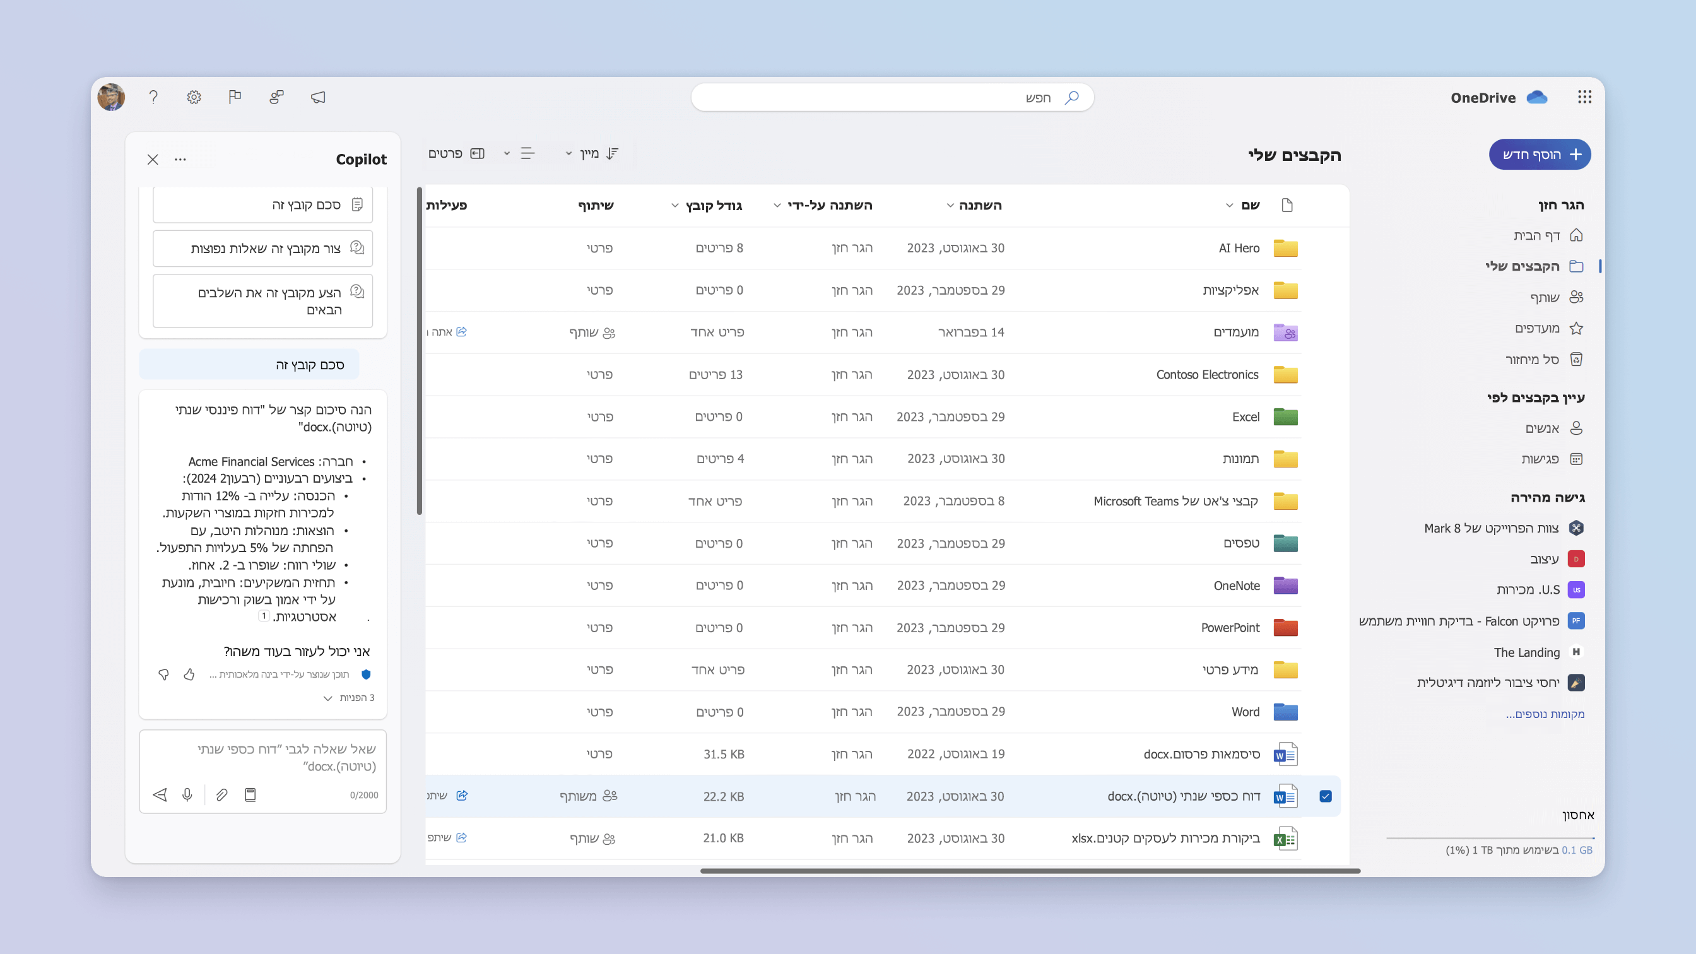Open the Contoso Electronics folder
1696x954 pixels.
1208,375
